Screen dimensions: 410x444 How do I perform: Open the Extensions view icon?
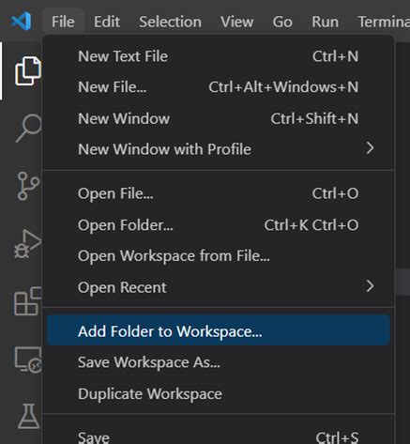click(28, 301)
